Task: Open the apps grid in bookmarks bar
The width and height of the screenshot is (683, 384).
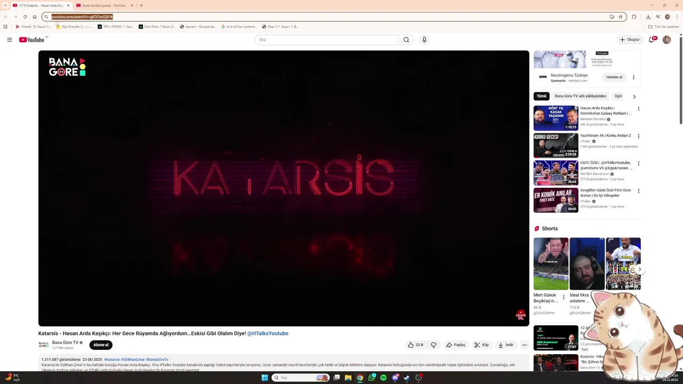Action: 5,27
